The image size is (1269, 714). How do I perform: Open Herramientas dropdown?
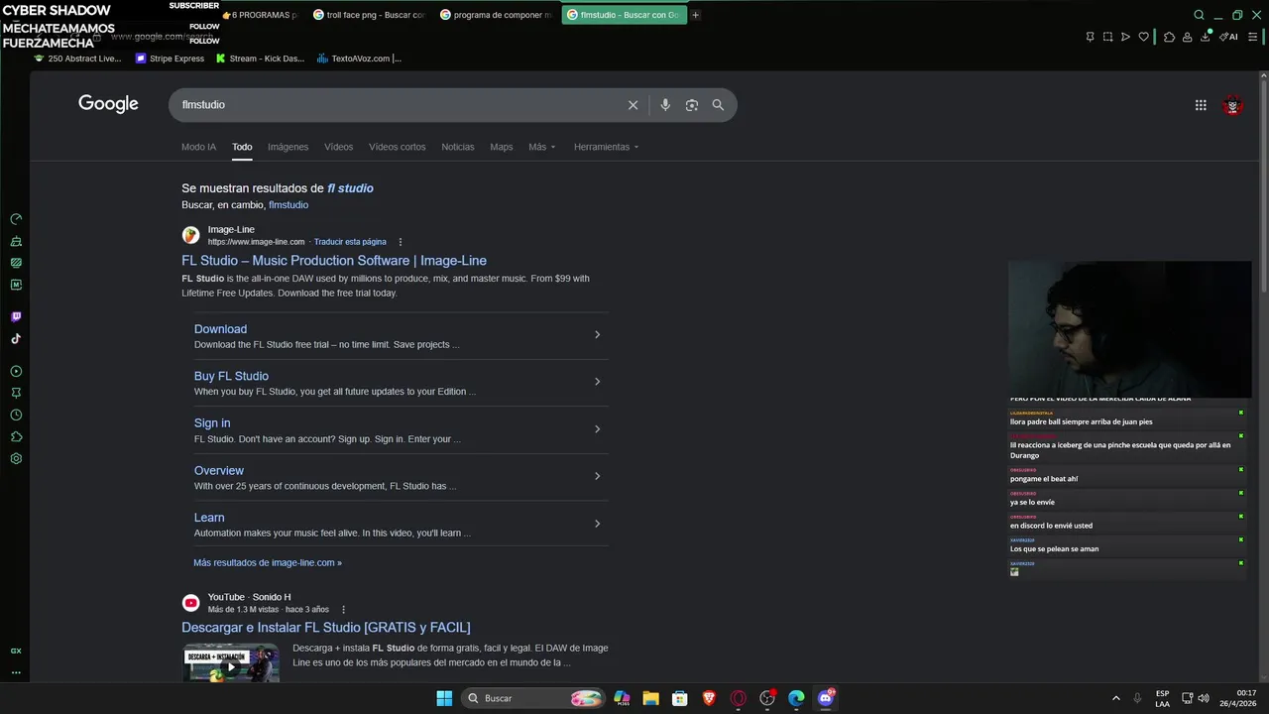(606, 147)
